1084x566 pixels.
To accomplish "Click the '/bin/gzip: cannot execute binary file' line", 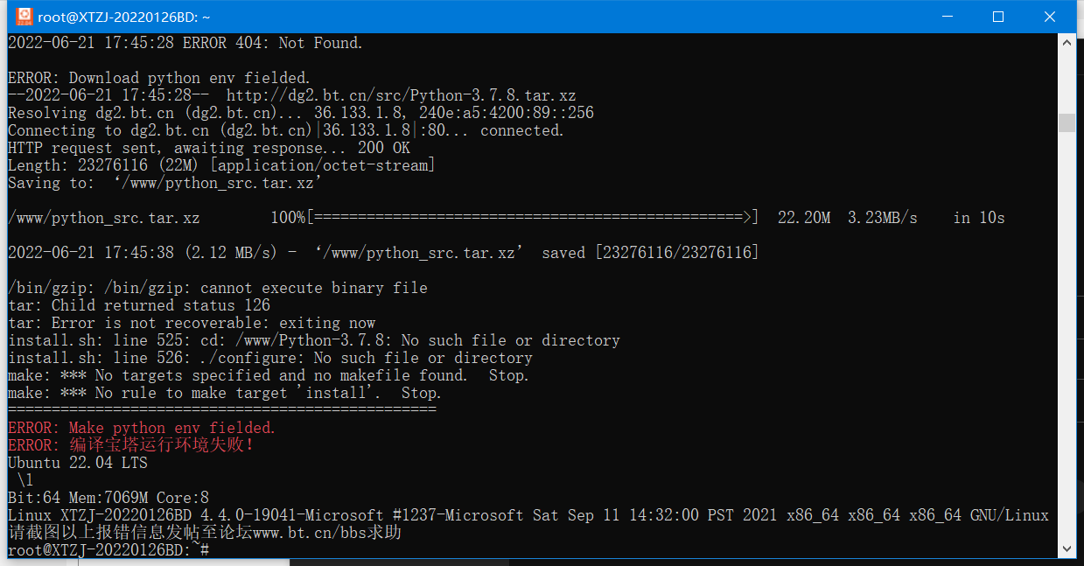I will pyautogui.click(x=218, y=288).
